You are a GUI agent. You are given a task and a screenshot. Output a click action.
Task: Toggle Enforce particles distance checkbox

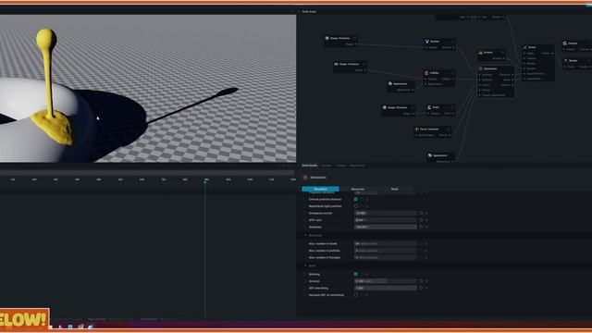click(x=355, y=199)
